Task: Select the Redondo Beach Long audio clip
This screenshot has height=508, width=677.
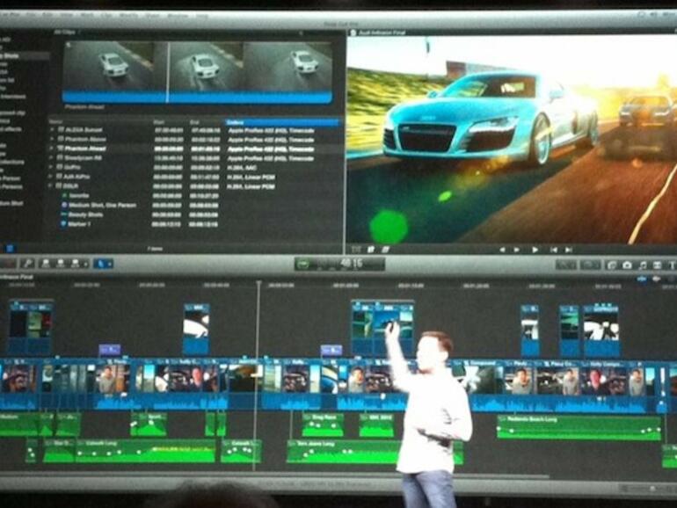Action: [x=579, y=428]
